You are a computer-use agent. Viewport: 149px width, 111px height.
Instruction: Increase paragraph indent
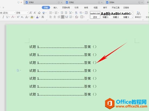coord(66,13)
